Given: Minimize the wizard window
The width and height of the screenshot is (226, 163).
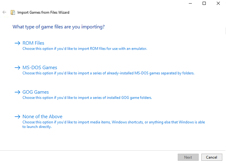Looking at the screenshot, I should pyautogui.click(x=191, y=3).
